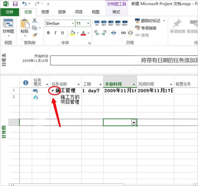Screen dimensions: 198x186
Task: Click the Undo arrow icon
Action: coord(24,4)
